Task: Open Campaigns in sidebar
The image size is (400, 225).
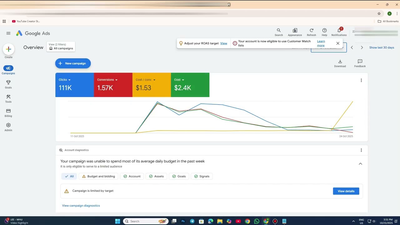Action: (8, 70)
